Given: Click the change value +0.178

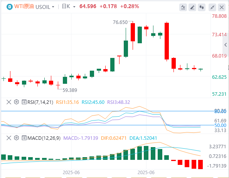Looking at the screenshot, I should (x=108, y=7).
